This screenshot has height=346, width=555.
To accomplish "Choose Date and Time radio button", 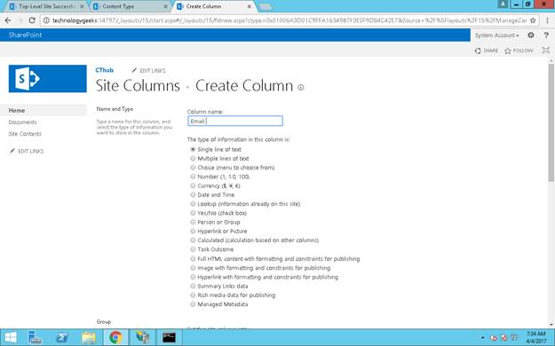I will tap(193, 194).
